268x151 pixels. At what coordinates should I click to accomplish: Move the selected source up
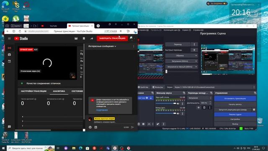(x=149, y=124)
